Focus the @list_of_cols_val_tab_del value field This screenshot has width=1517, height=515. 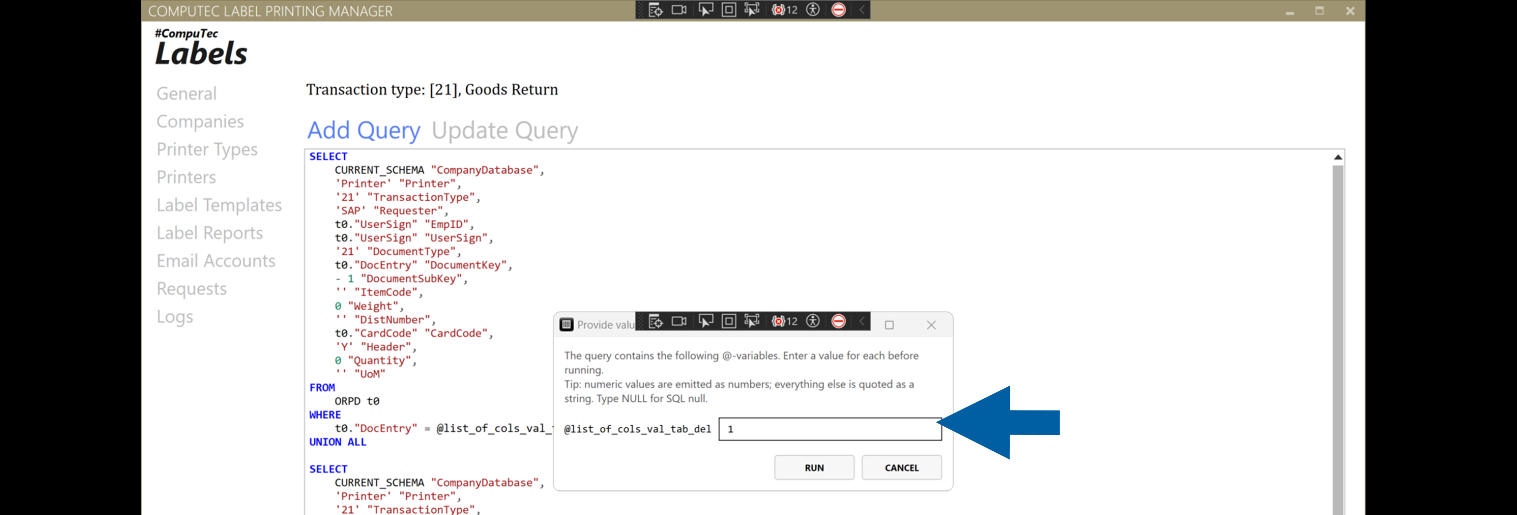[x=830, y=429]
